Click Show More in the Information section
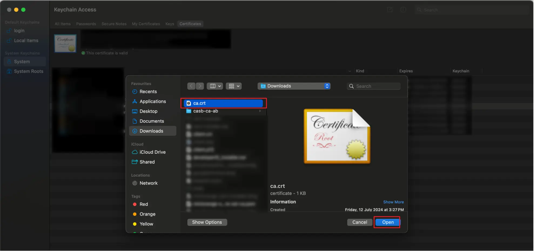The height and width of the screenshot is (251, 540). coord(393,202)
